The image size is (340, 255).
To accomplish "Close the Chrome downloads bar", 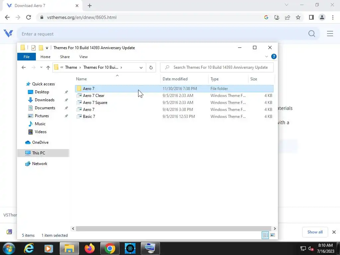I will (x=334, y=232).
